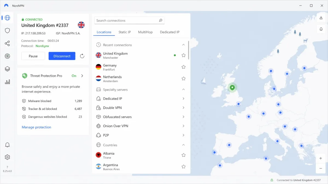Image resolution: width=328 pixels, height=184 pixels.
Task: Click the bell icon on the map
Action: (321, 29)
